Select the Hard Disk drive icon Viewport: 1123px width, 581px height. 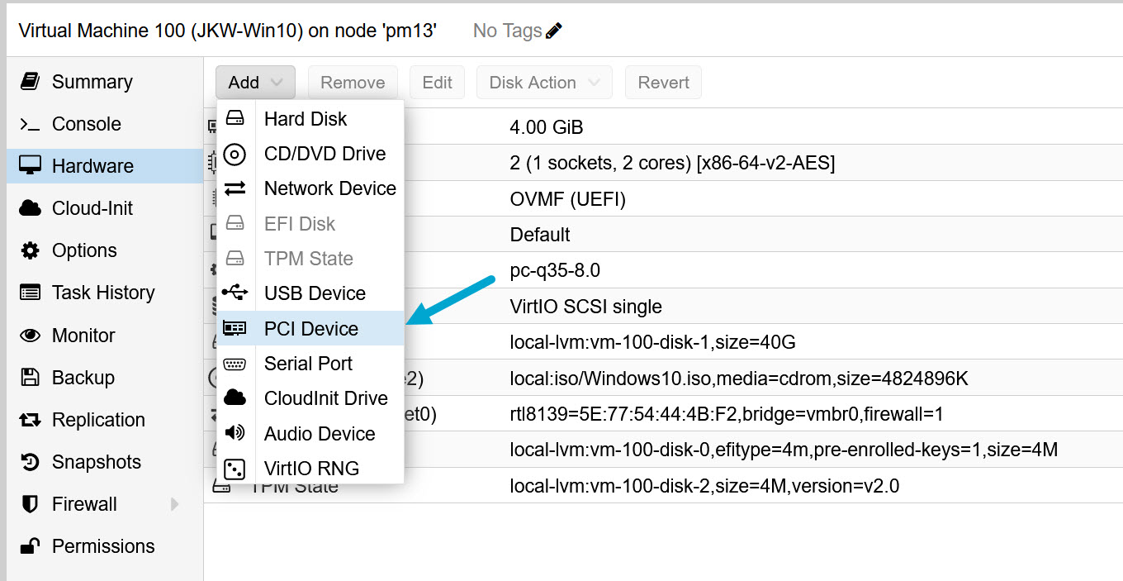pos(235,119)
